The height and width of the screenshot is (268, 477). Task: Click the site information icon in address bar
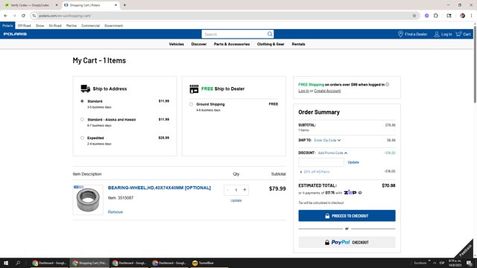click(x=34, y=16)
